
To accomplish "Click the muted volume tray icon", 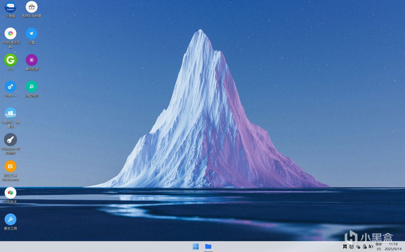I will pos(358,247).
